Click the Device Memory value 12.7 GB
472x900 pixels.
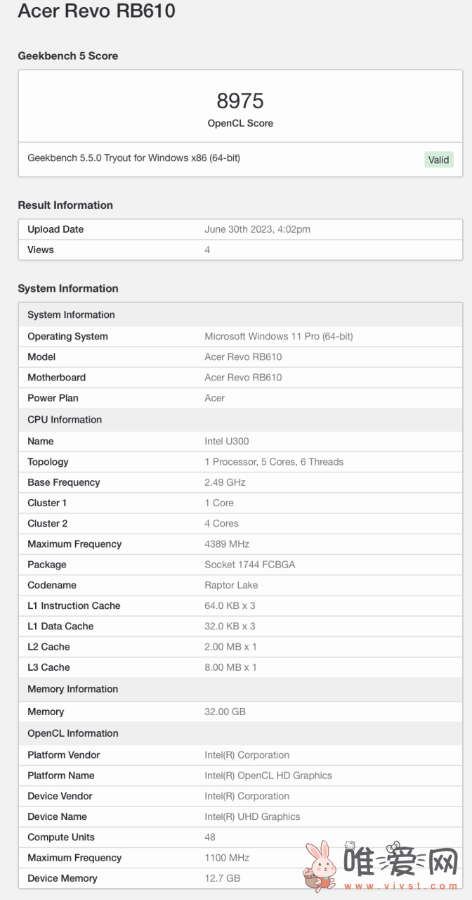[x=222, y=878]
